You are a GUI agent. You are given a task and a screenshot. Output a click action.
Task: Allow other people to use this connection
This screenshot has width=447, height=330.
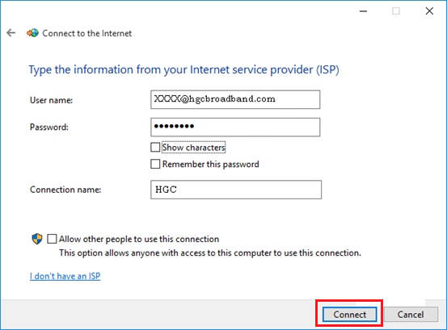click(52, 239)
